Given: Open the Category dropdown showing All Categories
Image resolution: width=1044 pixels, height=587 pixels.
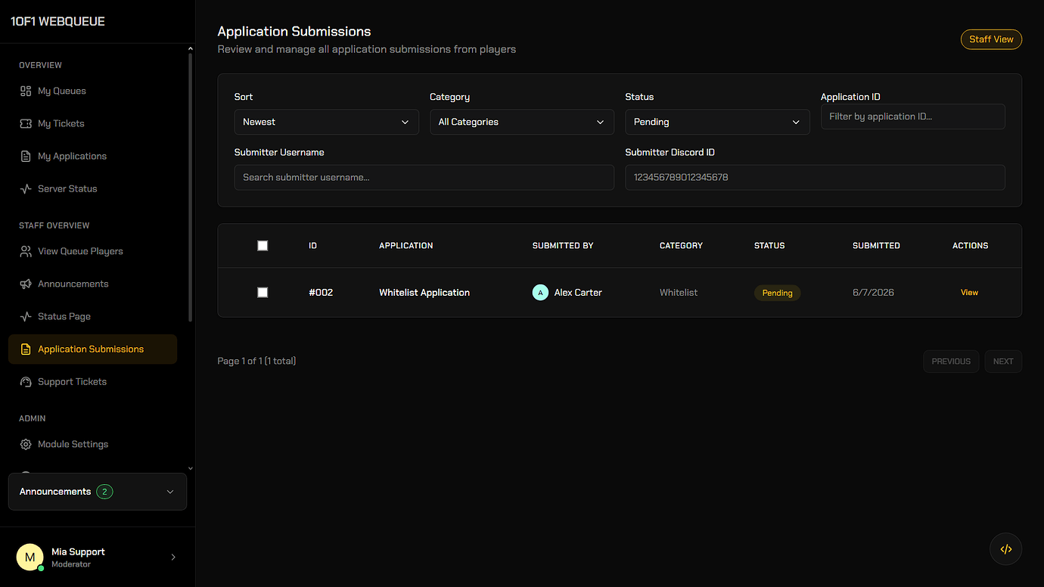Looking at the screenshot, I should click(521, 122).
